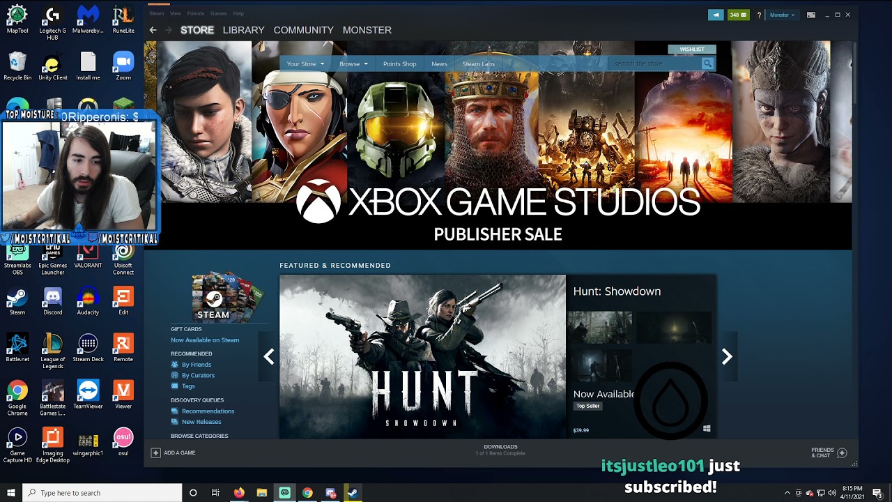Open Steam desktop shortcut icon
This screenshot has width=892, height=502.
[x=17, y=302]
